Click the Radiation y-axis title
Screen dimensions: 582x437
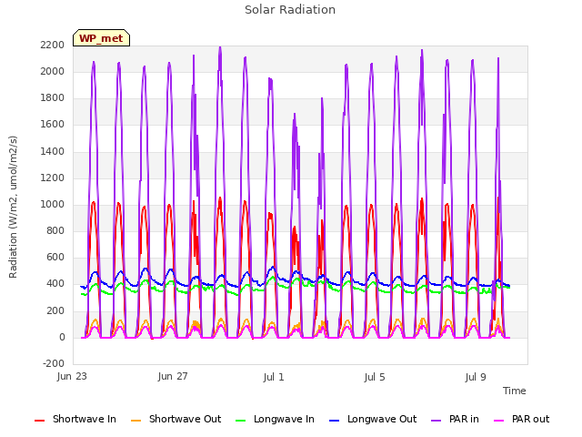pyautogui.click(x=13, y=207)
